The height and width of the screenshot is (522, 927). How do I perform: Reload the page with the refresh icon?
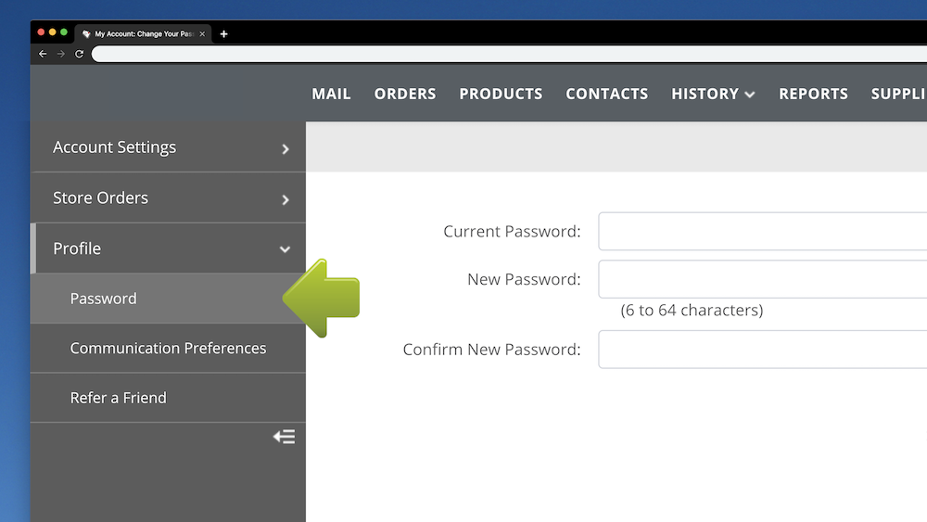pyautogui.click(x=79, y=54)
